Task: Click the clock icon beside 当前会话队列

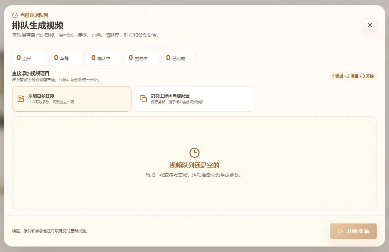Action: [x=15, y=16]
